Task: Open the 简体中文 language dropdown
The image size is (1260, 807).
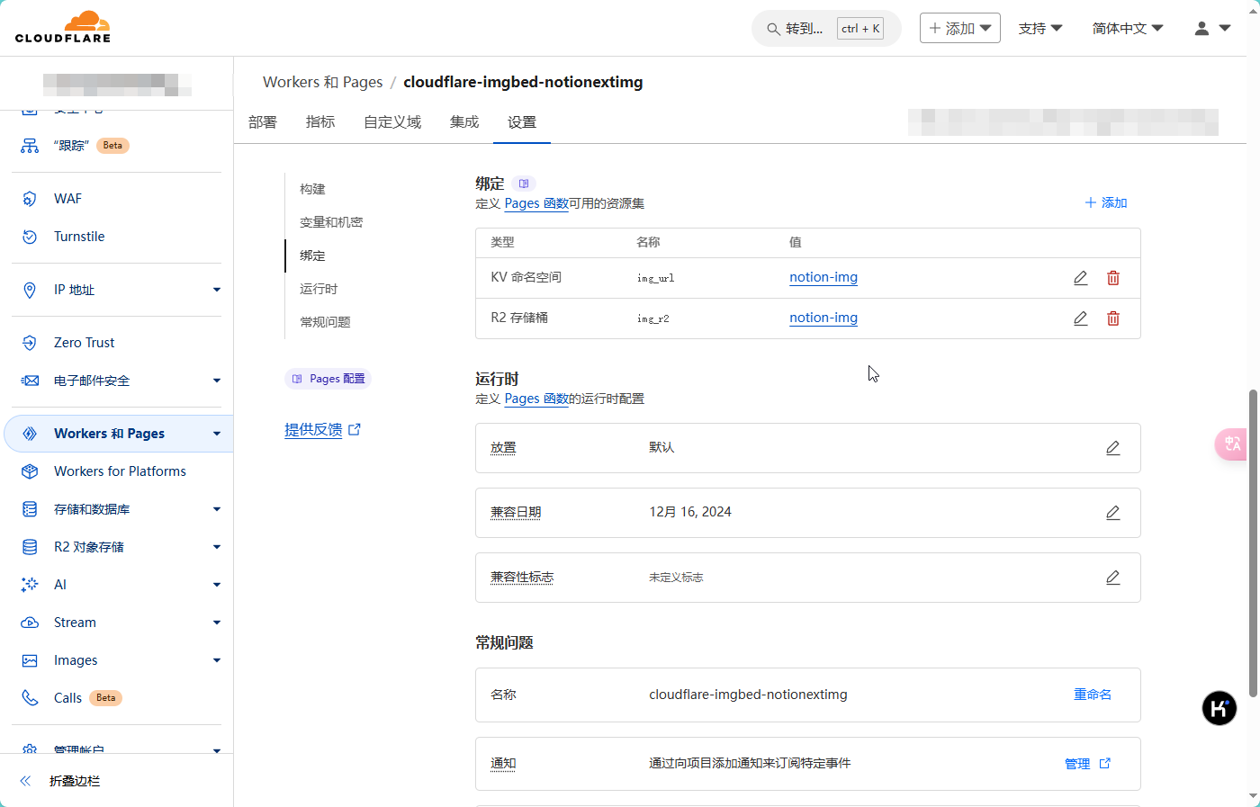Action: point(1128,29)
